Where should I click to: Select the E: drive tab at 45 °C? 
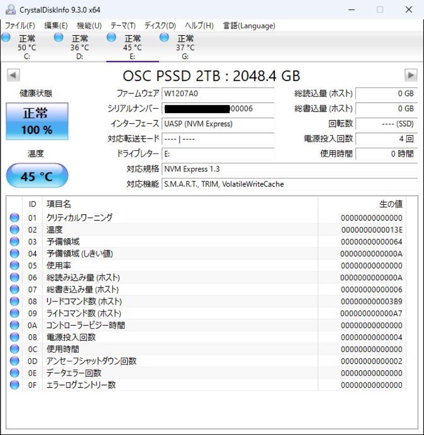(133, 47)
